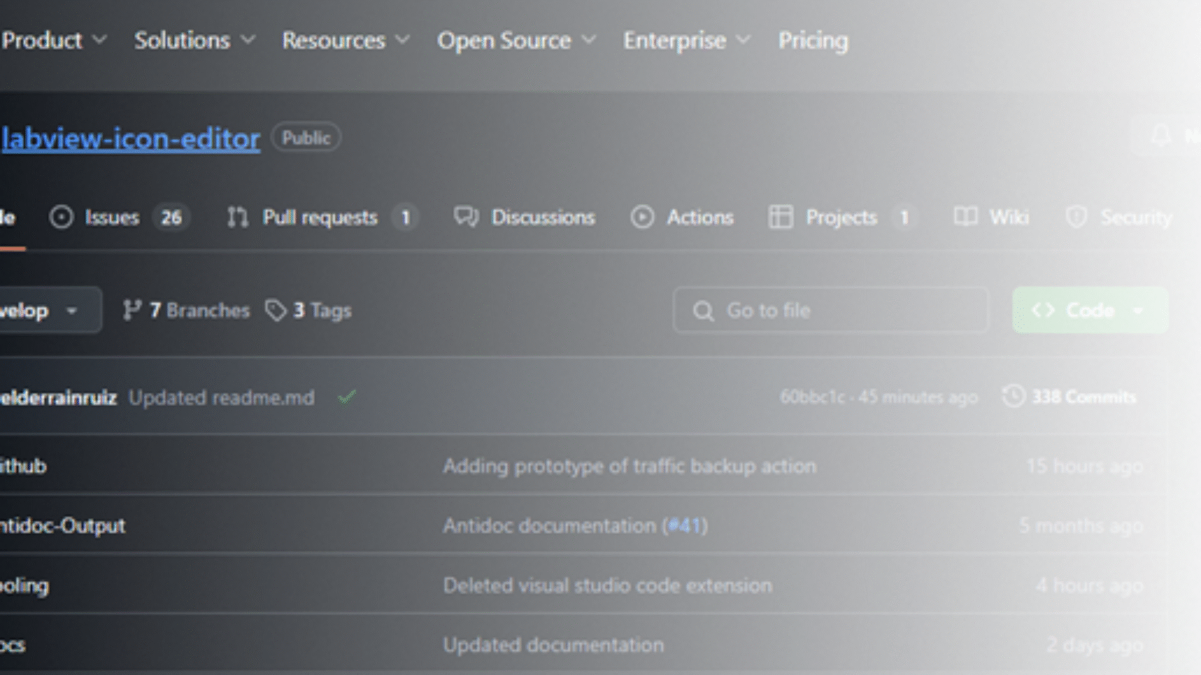The width and height of the screenshot is (1201, 675).
Task: Click the Discussions speech bubble icon
Action: pyautogui.click(x=466, y=217)
